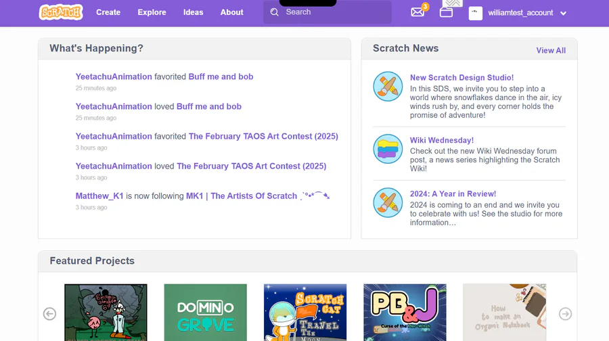Open February TAOS Art Contest in loved row
609x341 pixels.
point(251,166)
